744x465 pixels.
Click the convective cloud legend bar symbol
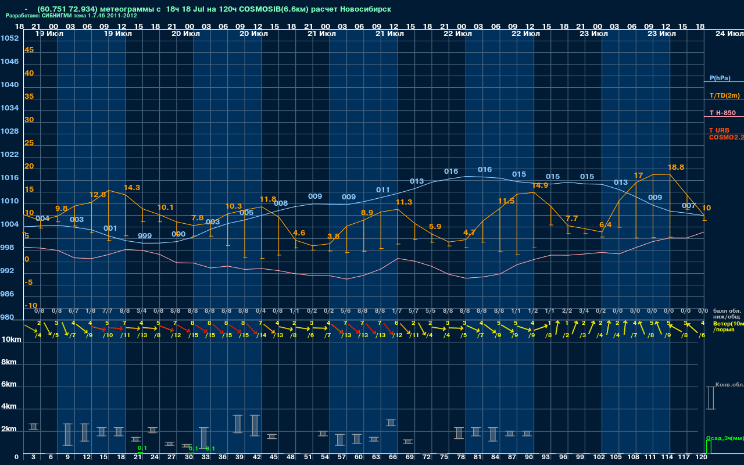pyautogui.click(x=711, y=398)
